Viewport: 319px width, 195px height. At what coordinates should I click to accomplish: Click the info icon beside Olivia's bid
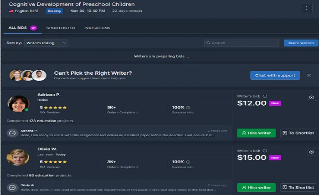coord(265,151)
